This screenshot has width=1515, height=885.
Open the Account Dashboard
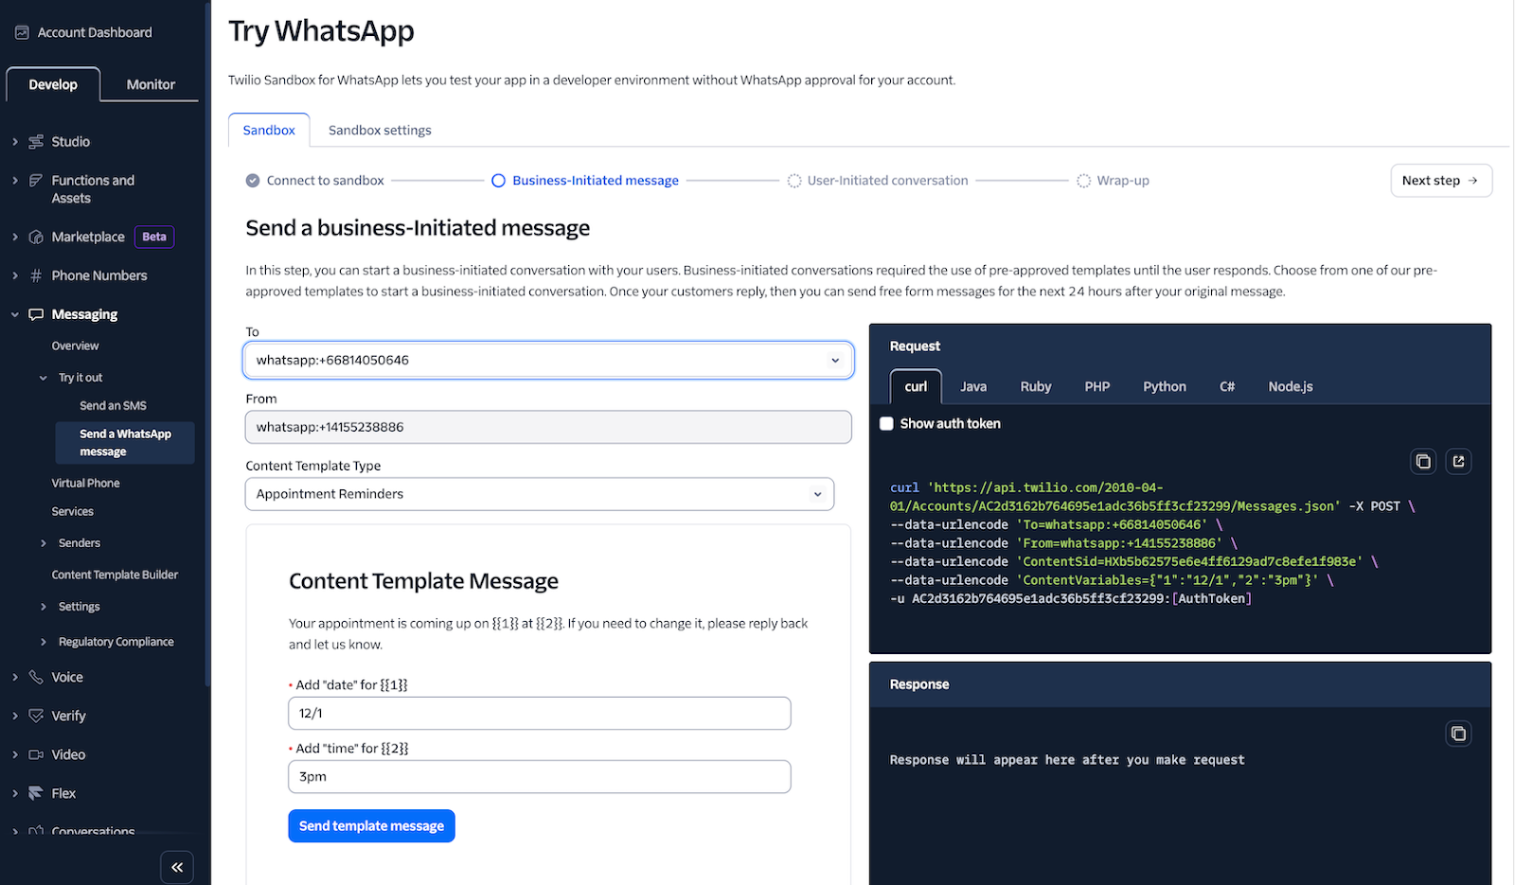pos(95,31)
